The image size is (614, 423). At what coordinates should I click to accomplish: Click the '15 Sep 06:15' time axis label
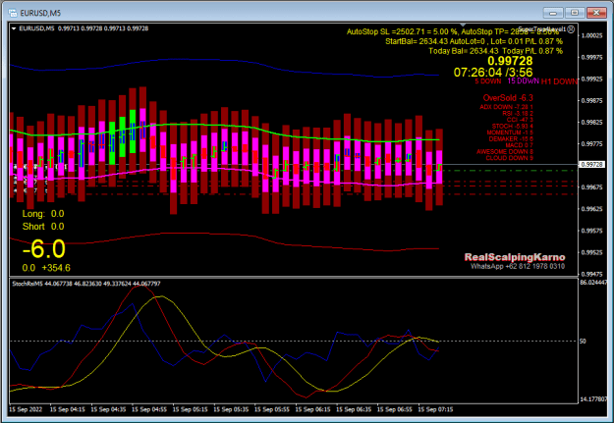coord(312,409)
